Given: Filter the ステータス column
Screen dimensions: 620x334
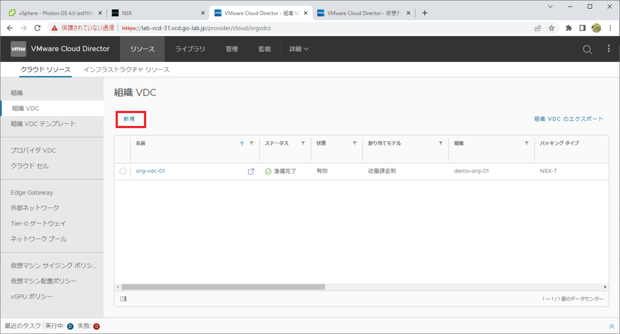Looking at the screenshot, I should (303, 144).
